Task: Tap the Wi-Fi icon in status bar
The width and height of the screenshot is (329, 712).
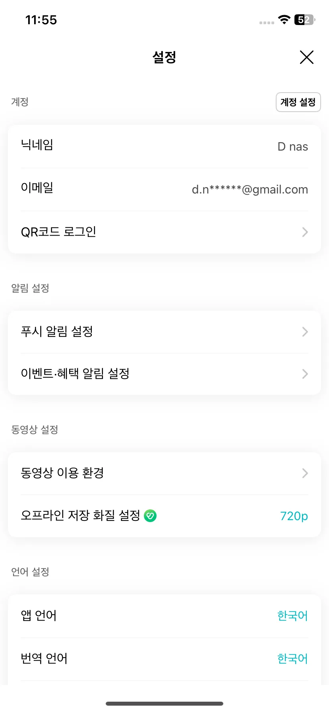Action: [284, 19]
